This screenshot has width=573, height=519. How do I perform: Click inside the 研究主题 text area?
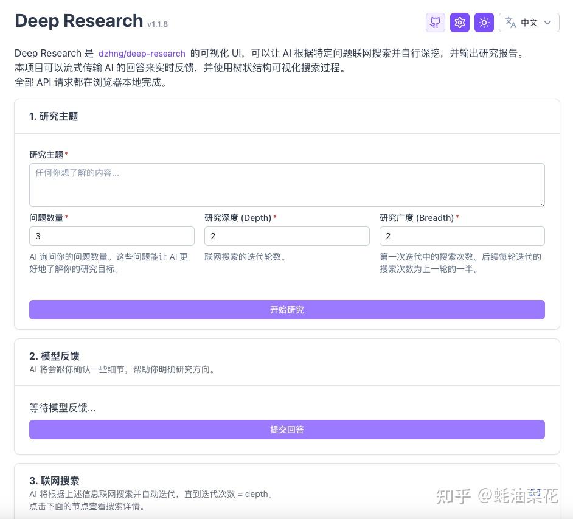click(286, 184)
